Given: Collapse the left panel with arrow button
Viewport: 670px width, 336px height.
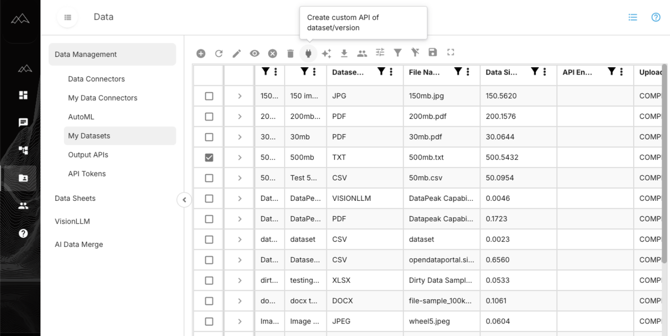Looking at the screenshot, I should (x=184, y=199).
